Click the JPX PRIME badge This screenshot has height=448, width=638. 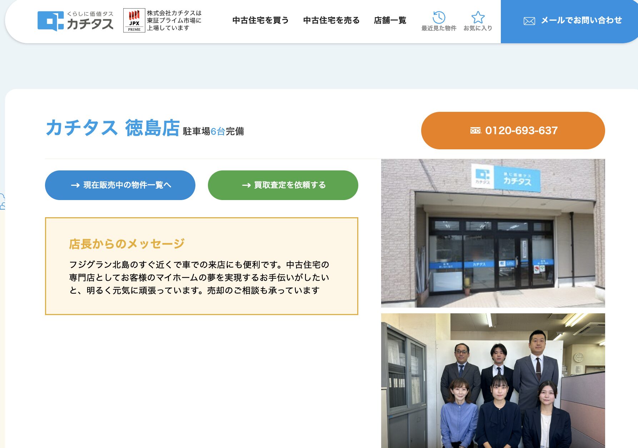click(134, 21)
